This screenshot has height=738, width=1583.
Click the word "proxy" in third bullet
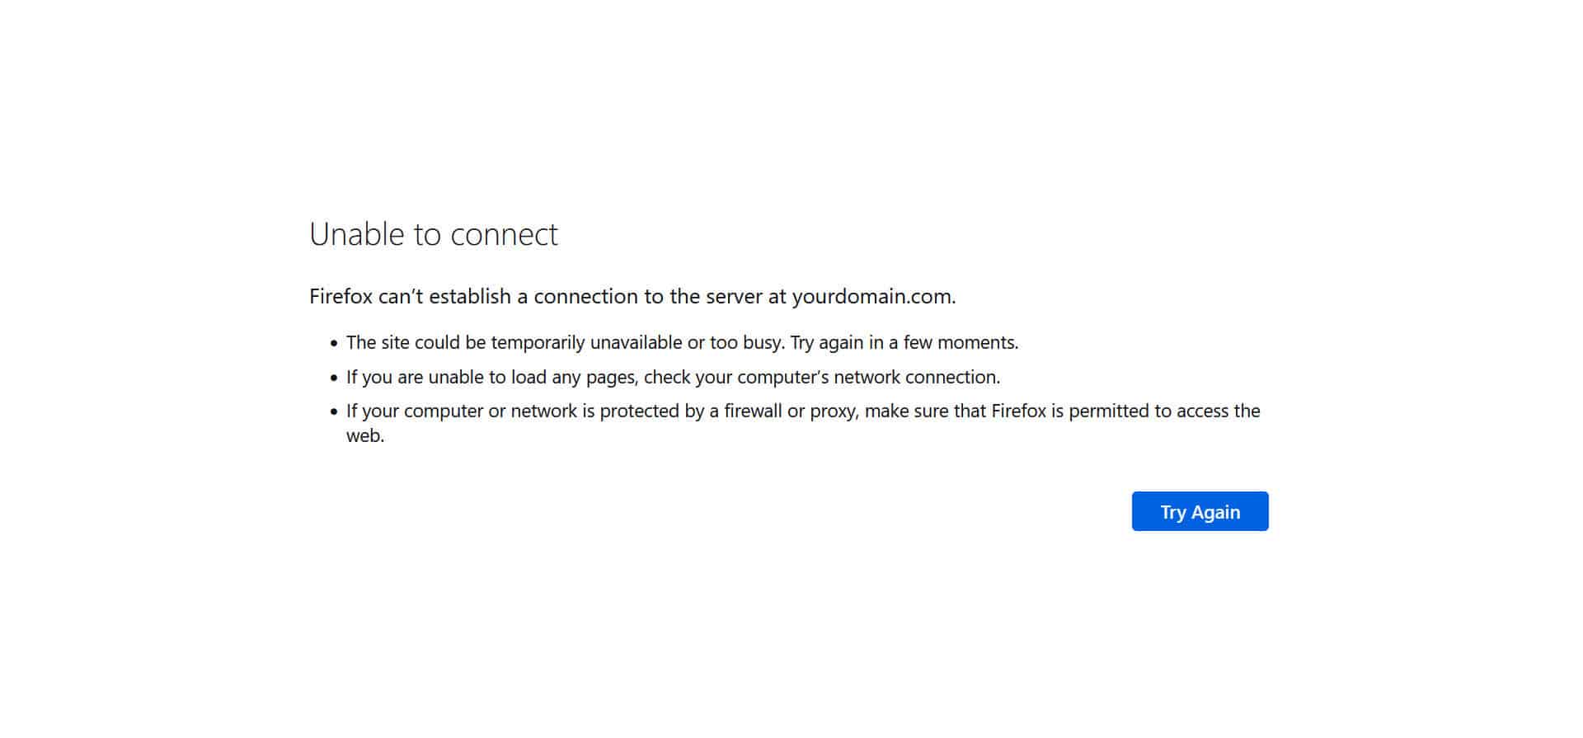click(x=834, y=411)
